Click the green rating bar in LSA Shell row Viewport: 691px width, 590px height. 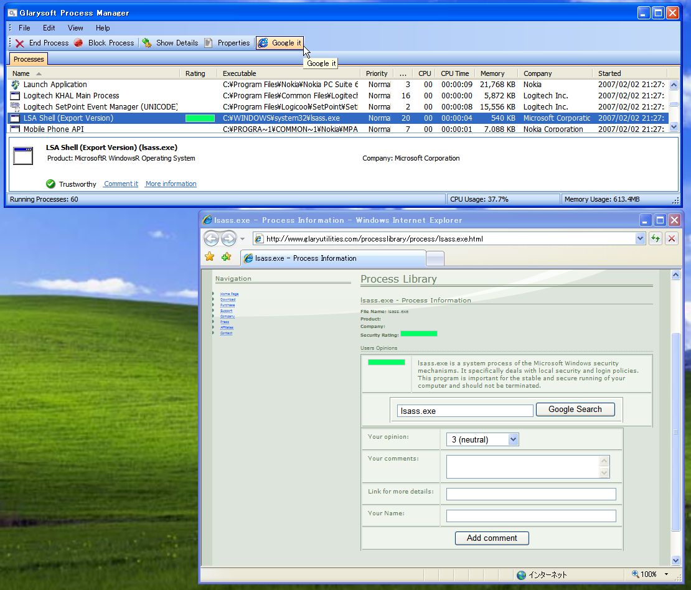[200, 118]
